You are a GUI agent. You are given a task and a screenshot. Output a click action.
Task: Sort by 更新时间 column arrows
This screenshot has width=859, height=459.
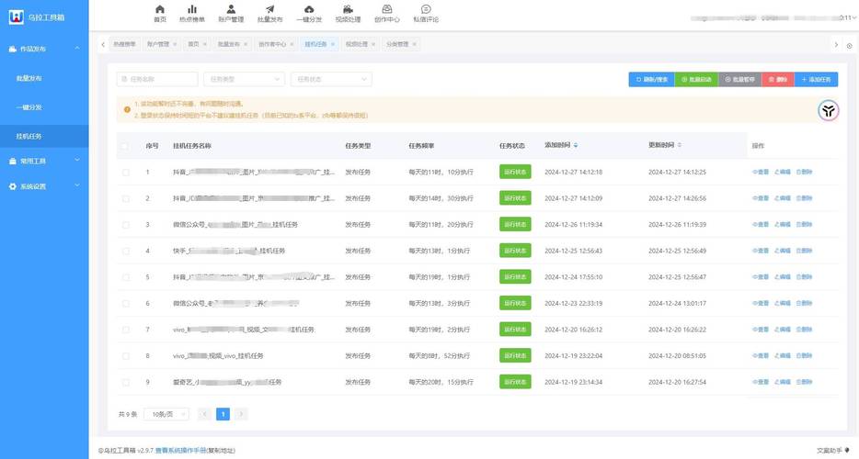point(680,145)
